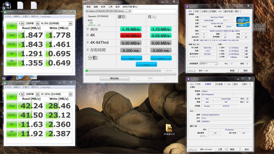Click the American Megatrends Inc. BIOS field

pos(226,115)
